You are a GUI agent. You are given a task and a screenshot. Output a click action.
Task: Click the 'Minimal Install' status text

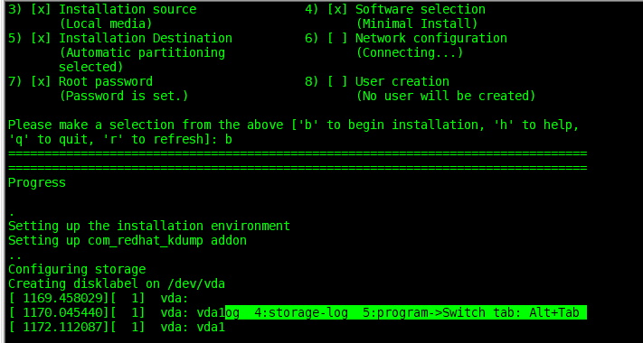(x=417, y=23)
